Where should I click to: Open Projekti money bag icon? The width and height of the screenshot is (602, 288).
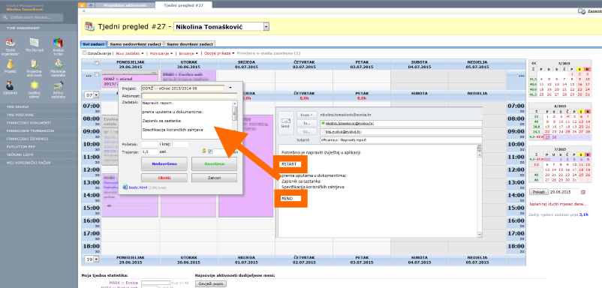[x=10, y=64]
